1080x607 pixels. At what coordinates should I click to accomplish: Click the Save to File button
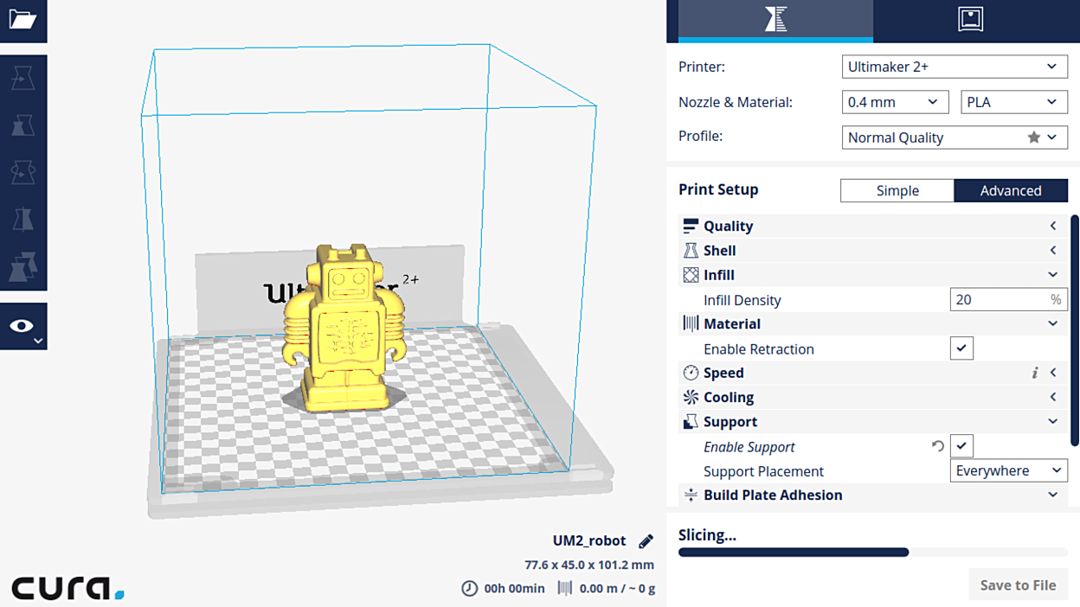[1017, 585]
